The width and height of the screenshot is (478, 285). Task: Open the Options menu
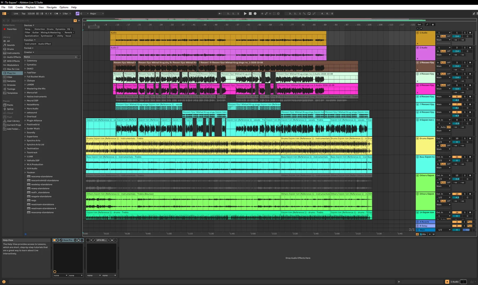pyautogui.click(x=64, y=7)
